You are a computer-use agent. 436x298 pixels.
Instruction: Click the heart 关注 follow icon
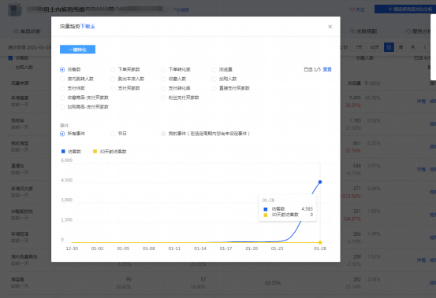tap(352, 9)
